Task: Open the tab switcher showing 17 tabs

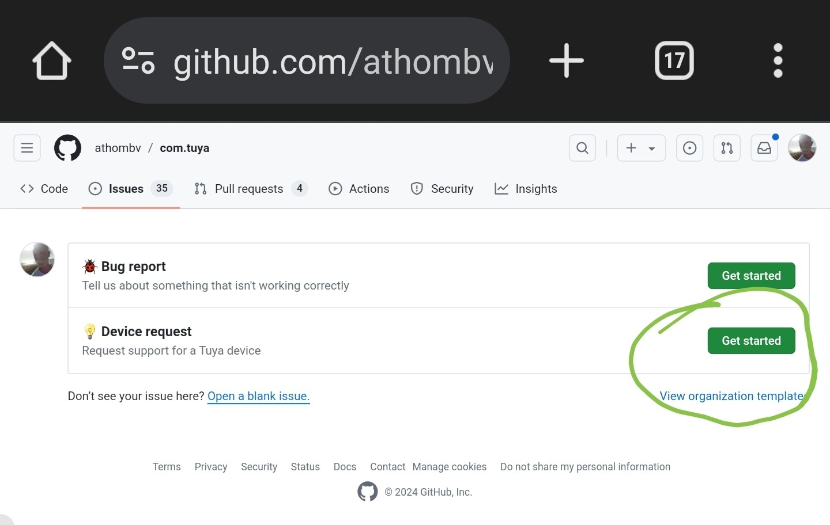Action: [674, 60]
